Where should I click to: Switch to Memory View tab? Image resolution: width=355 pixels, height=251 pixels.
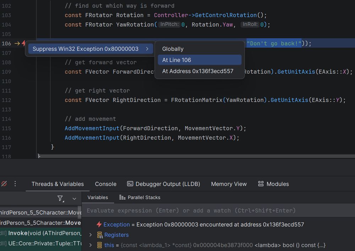tap(229, 184)
